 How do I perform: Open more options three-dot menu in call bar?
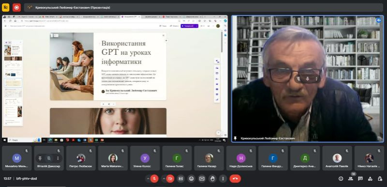[223, 179]
